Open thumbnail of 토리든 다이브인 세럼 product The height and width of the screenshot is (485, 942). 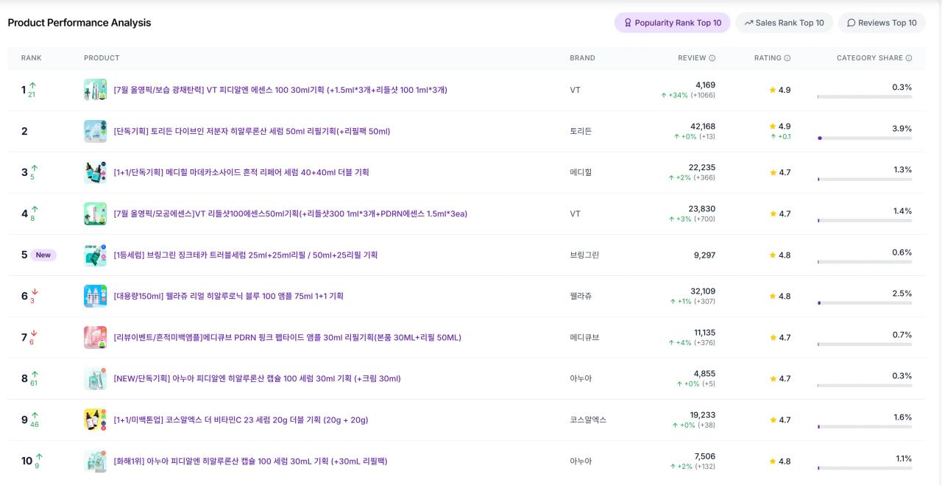tap(95, 131)
